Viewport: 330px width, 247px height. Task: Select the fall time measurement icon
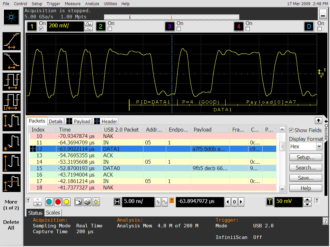click(12, 61)
